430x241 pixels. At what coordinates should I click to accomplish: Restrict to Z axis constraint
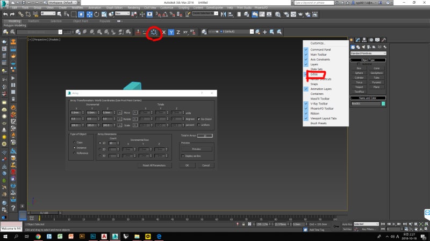(178, 32)
